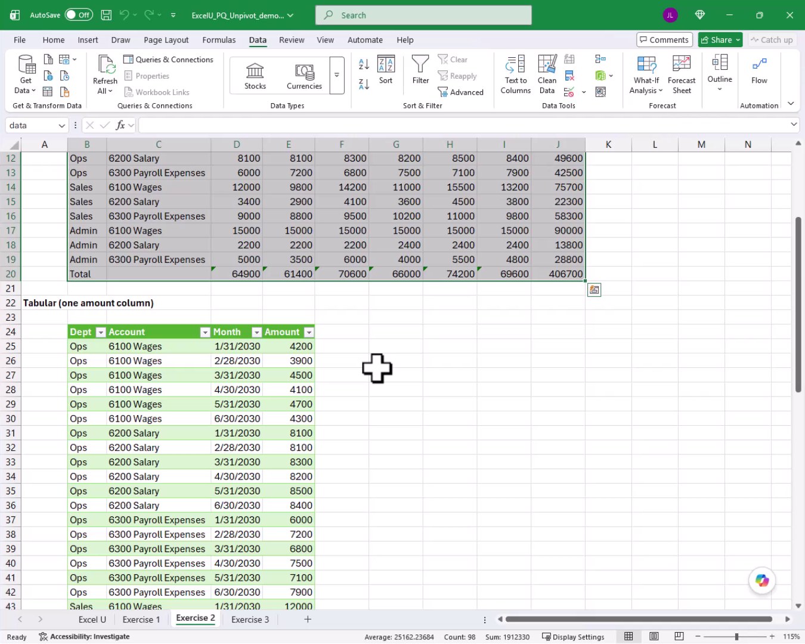Sort ascending with the A to Z icon
This screenshot has height=644, width=805.
coord(364,64)
